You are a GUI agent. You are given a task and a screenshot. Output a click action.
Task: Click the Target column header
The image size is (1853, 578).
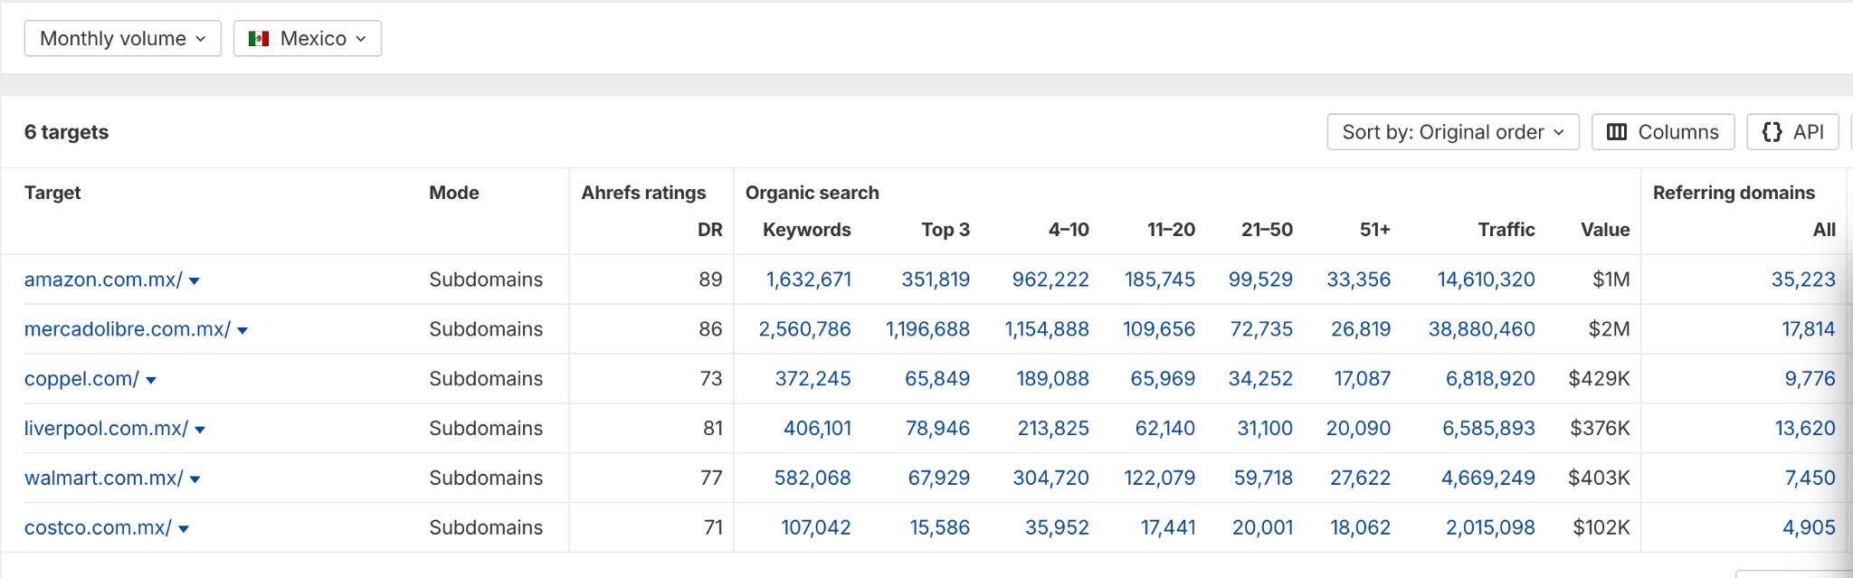point(52,193)
